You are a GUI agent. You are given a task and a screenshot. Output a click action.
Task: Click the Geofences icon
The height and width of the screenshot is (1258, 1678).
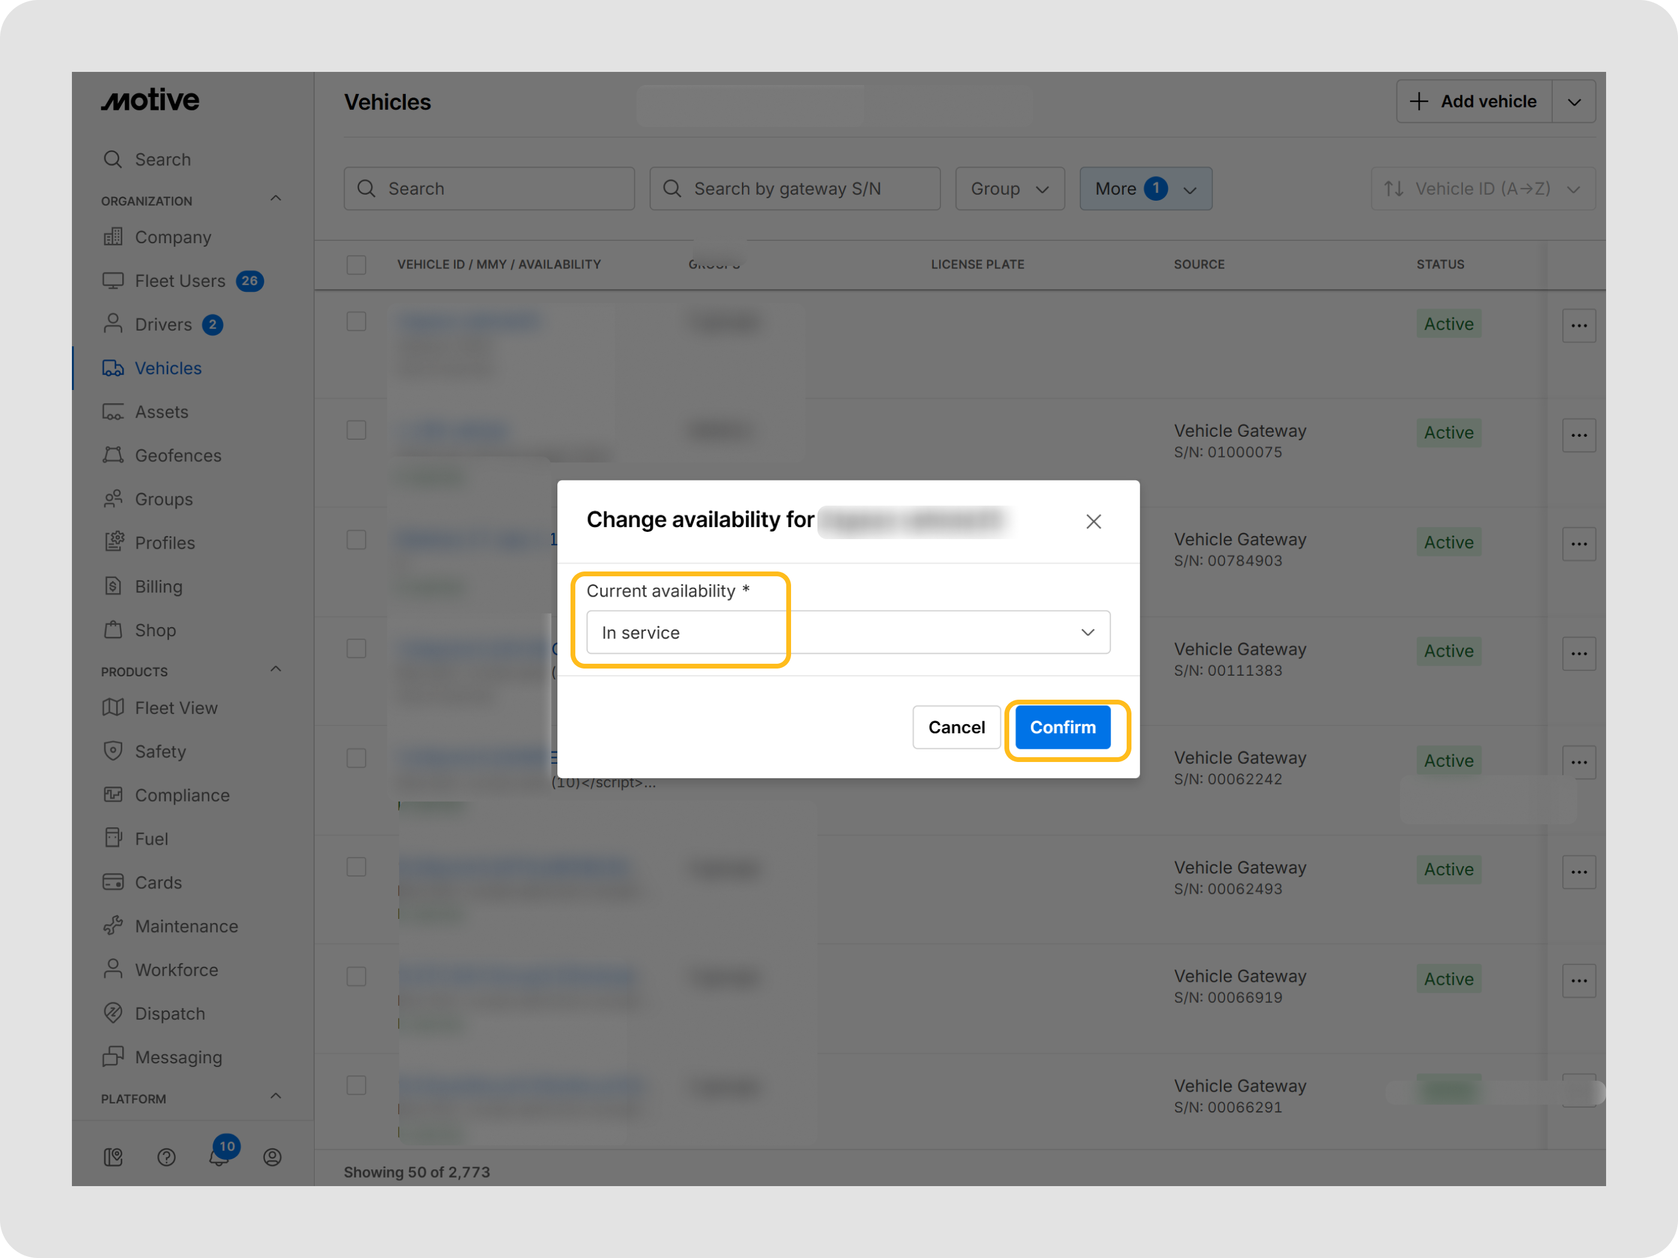(113, 455)
